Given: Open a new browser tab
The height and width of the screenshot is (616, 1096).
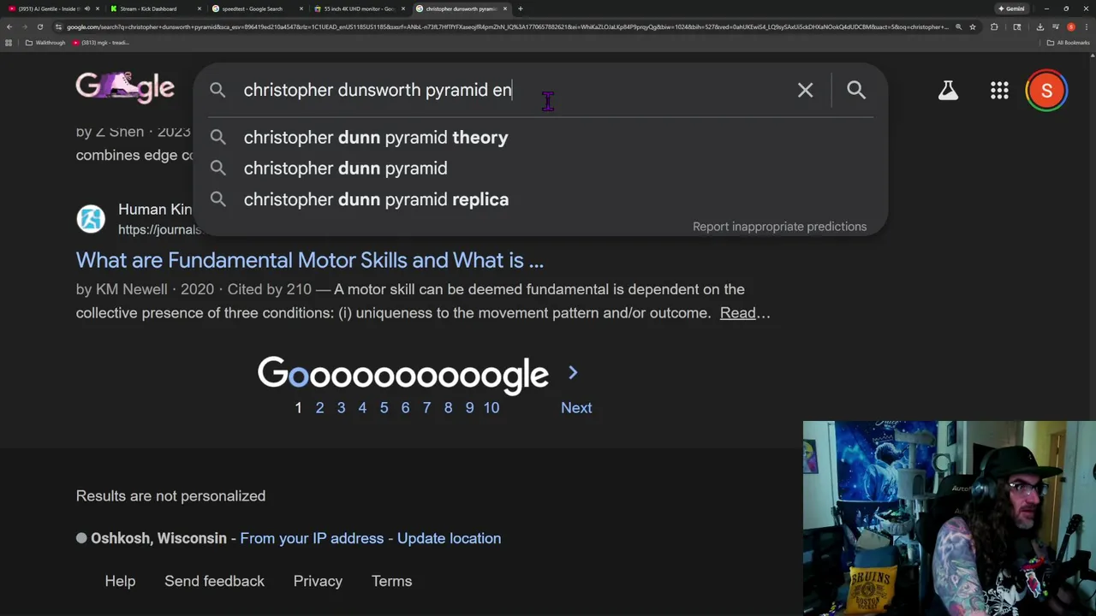Looking at the screenshot, I should coord(520,9).
